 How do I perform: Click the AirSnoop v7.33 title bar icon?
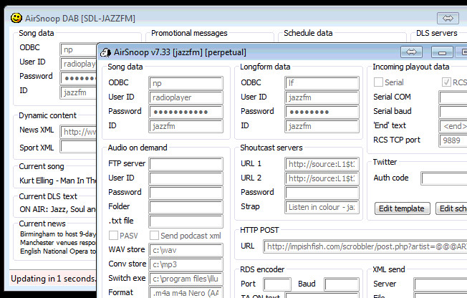click(x=106, y=52)
